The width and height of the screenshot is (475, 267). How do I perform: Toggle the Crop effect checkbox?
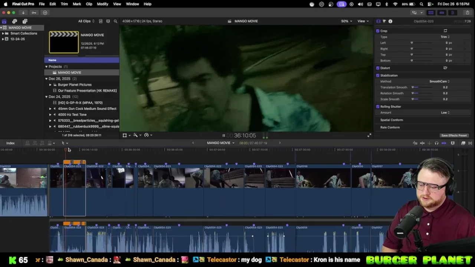click(x=378, y=31)
